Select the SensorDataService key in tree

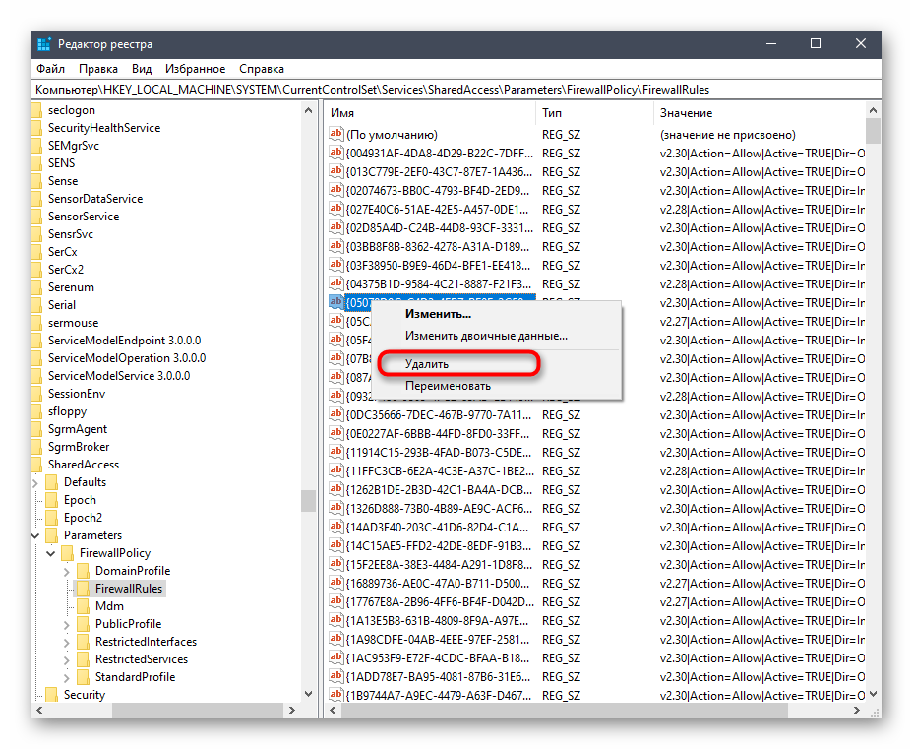point(94,199)
